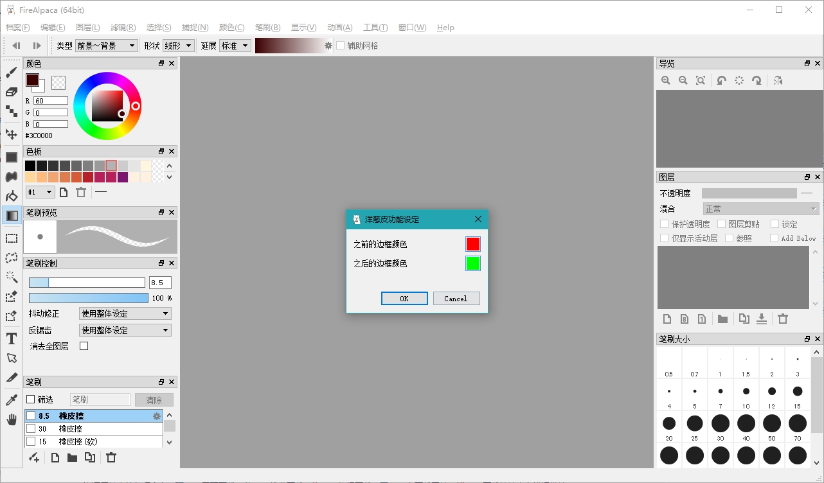Choose the Eyedropper tool
The height and width of the screenshot is (483, 824).
click(12, 400)
